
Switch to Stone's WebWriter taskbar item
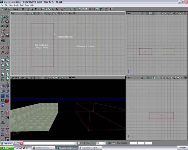point(43,148)
